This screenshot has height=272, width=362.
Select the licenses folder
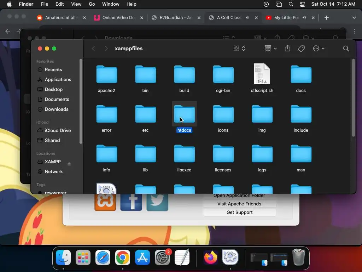(223, 154)
